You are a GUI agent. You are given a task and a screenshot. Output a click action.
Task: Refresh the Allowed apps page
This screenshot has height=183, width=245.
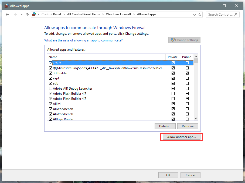200,15
